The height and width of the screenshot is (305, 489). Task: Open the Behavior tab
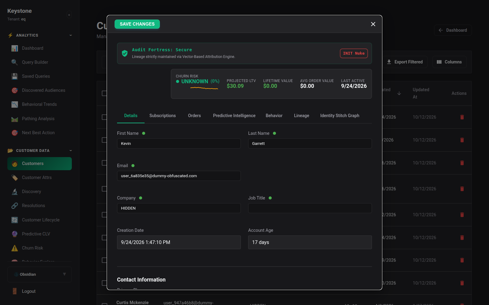pyautogui.click(x=274, y=116)
